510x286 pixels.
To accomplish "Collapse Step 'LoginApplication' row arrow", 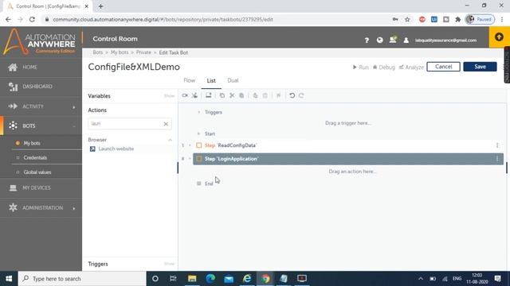I will click(190, 159).
